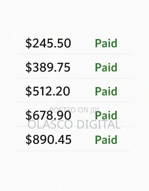The height and width of the screenshot is (191, 149).
Task: Select the Paid status beside $678.90
Action: pyautogui.click(x=106, y=115)
